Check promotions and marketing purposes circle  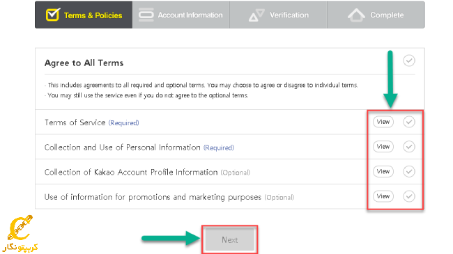(409, 196)
